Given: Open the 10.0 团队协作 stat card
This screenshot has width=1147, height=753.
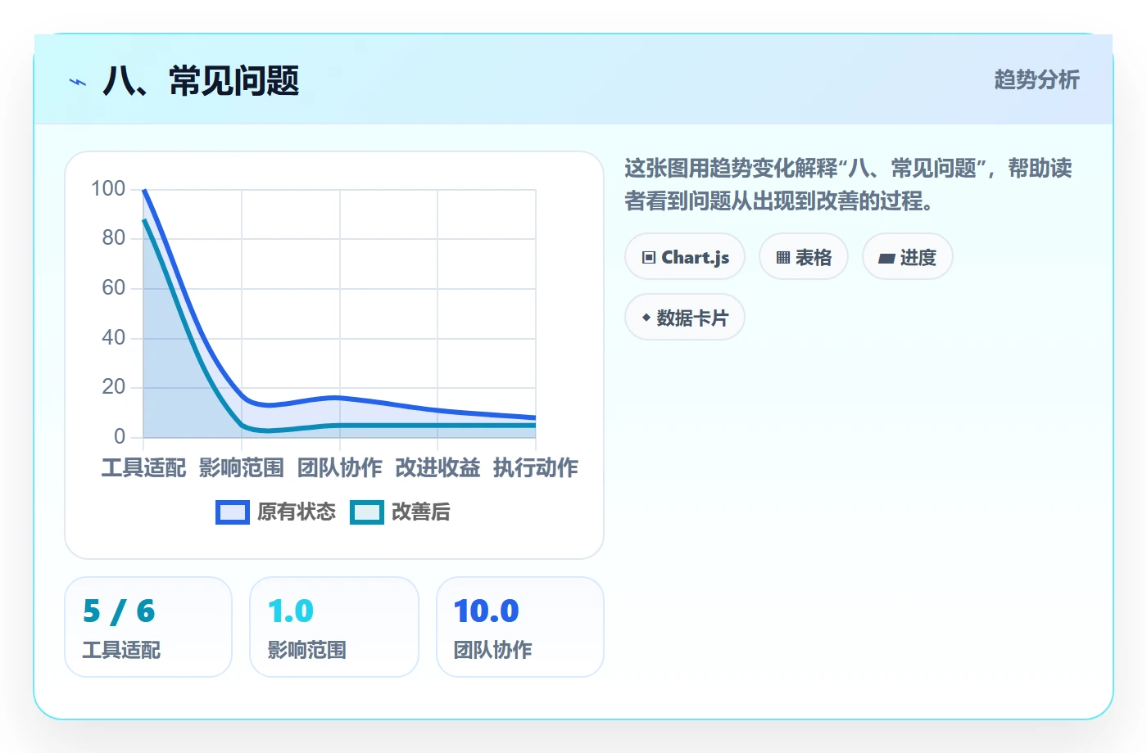Looking at the screenshot, I should [520, 627].
